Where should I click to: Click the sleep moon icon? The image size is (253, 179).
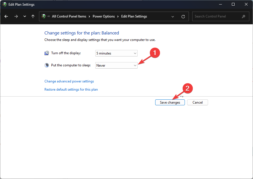tap(47, 65)
